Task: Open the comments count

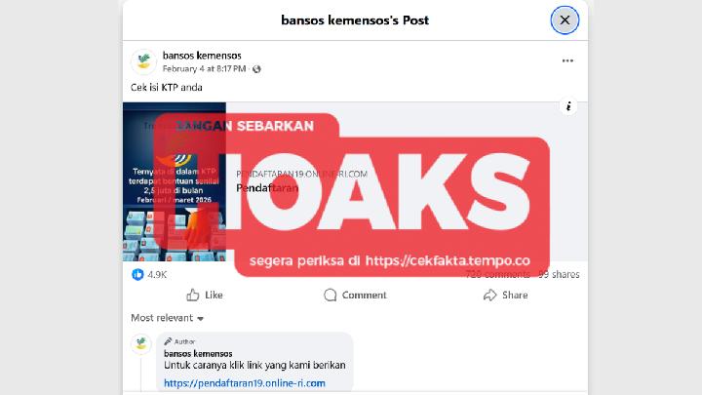Action: 498,274
